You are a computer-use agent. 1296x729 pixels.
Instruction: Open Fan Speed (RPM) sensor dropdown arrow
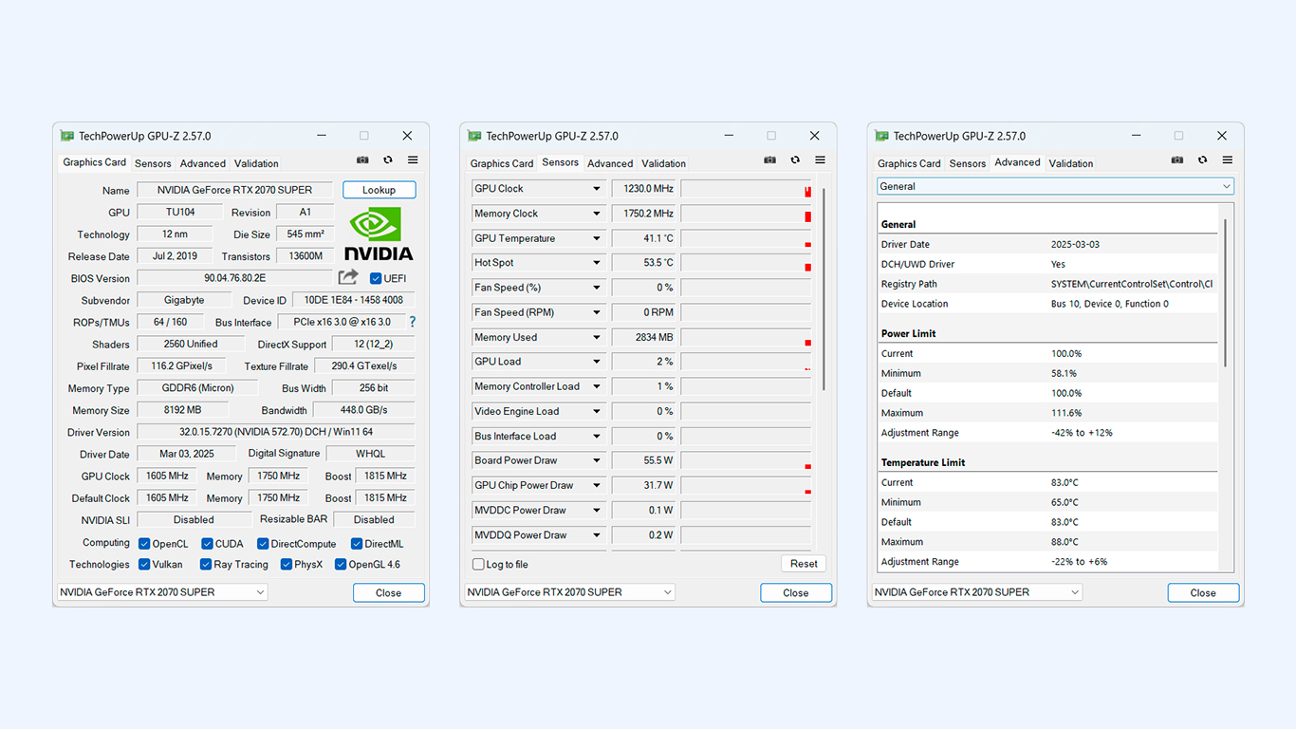(597, 312)
